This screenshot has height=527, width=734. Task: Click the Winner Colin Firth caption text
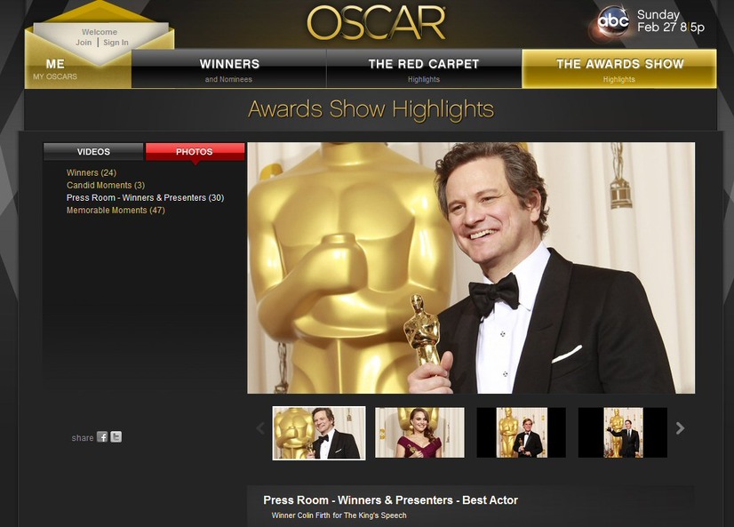(x=339, y=515)
